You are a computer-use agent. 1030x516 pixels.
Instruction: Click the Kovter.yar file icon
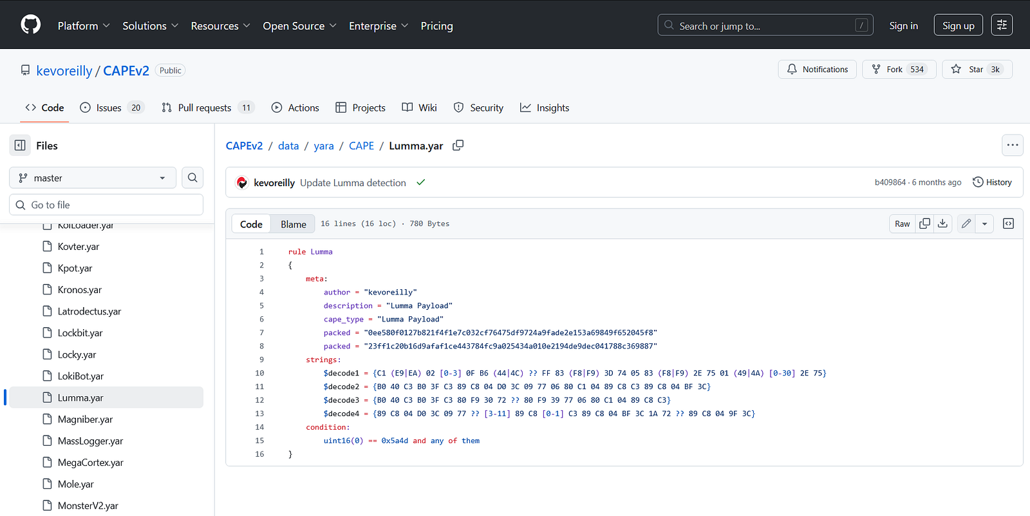click(x=47, y=246)
